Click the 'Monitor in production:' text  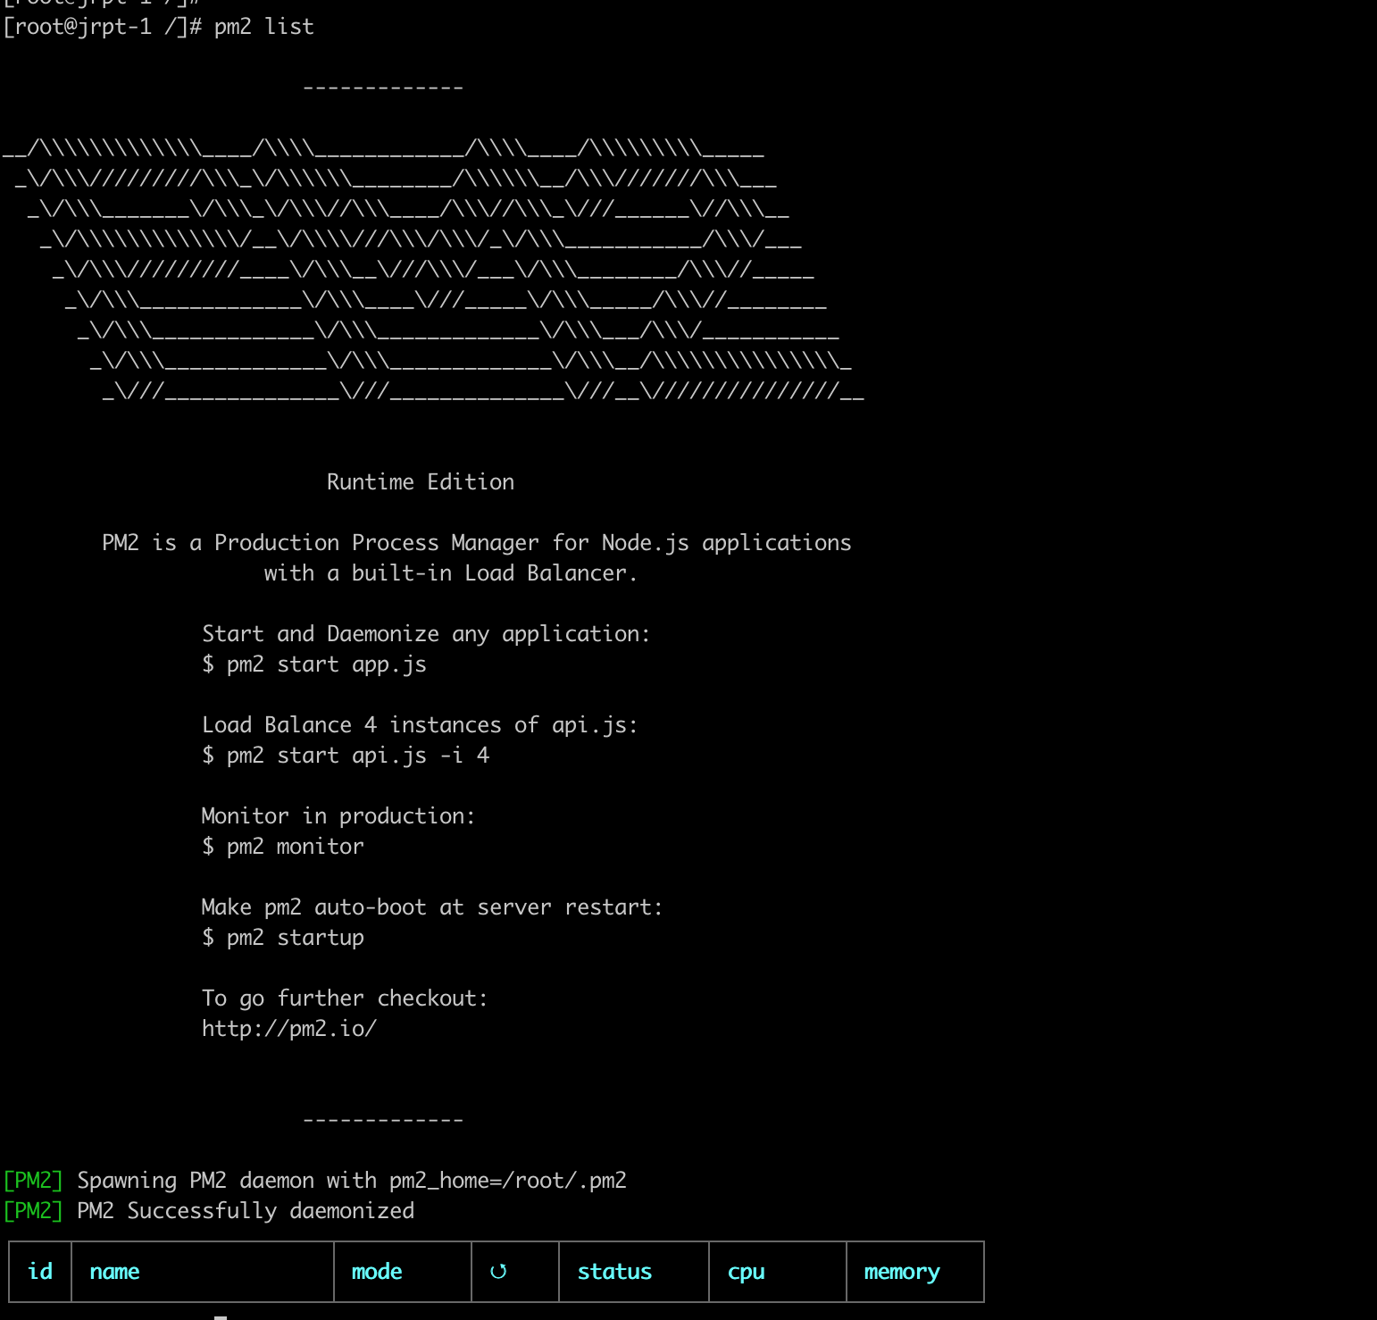point(338,816)
